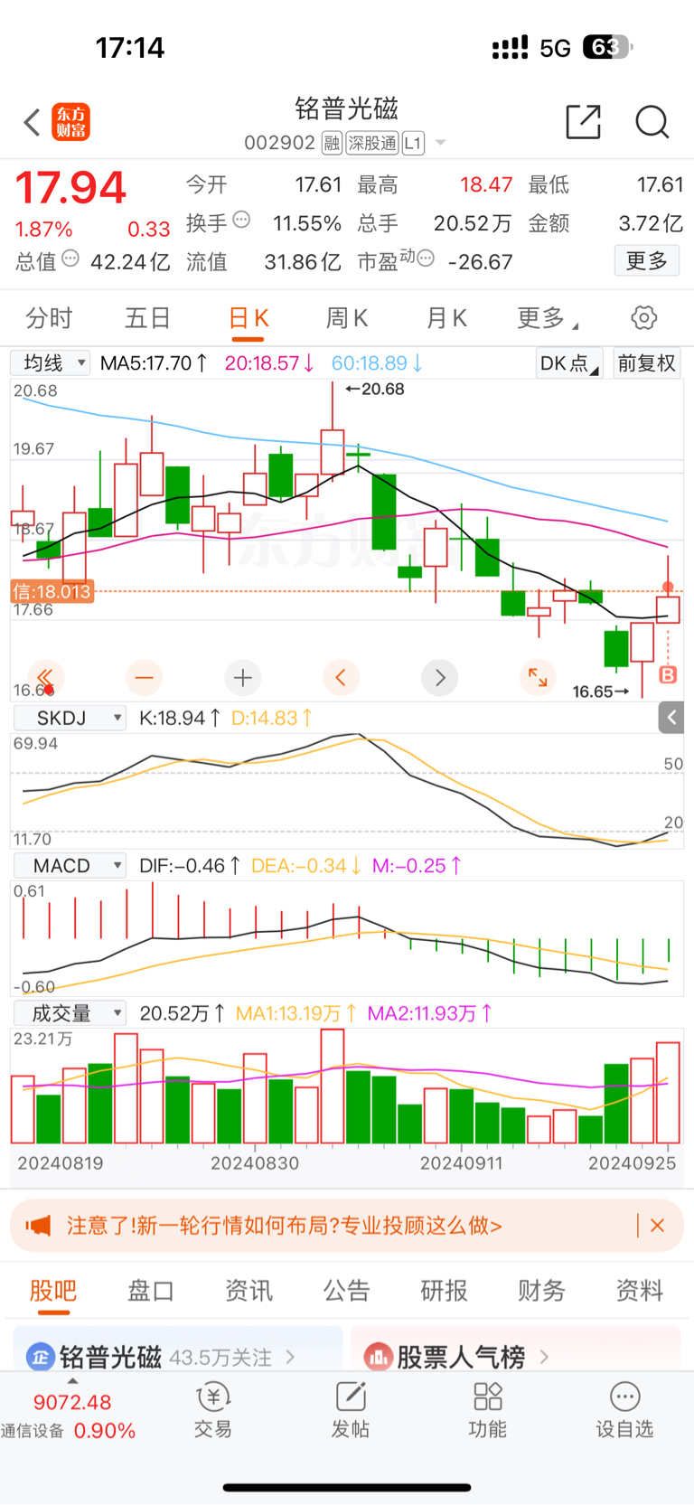Screen dimensions: 694x1505
Task: Open 成交量 indicator dropdown
Action: click(70, 1013)
